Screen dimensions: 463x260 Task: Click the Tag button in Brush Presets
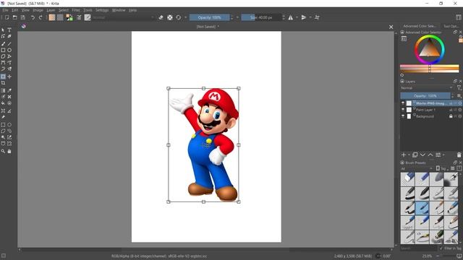[x=442, y=168]
